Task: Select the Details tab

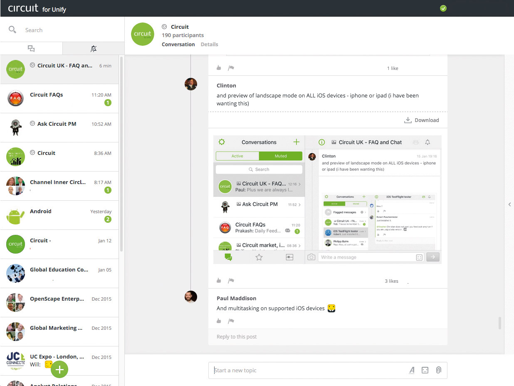Action: click(x=209, y=44)
